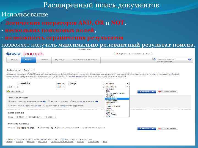Open the end year 2015 dropdown

pyautogui.click(x=52, y=117)
